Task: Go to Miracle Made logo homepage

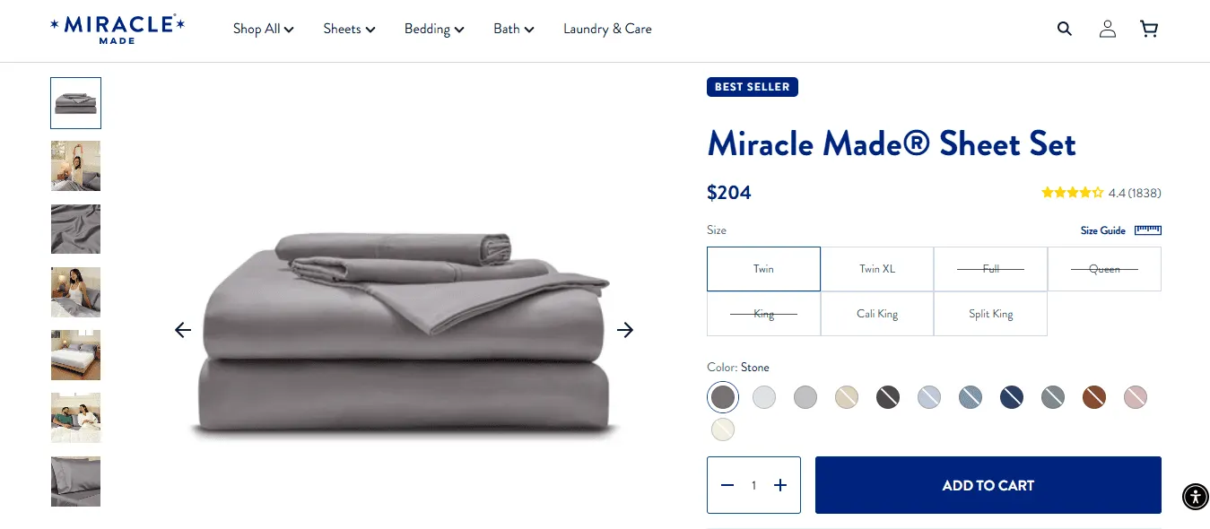Action: tap(118, 29)
